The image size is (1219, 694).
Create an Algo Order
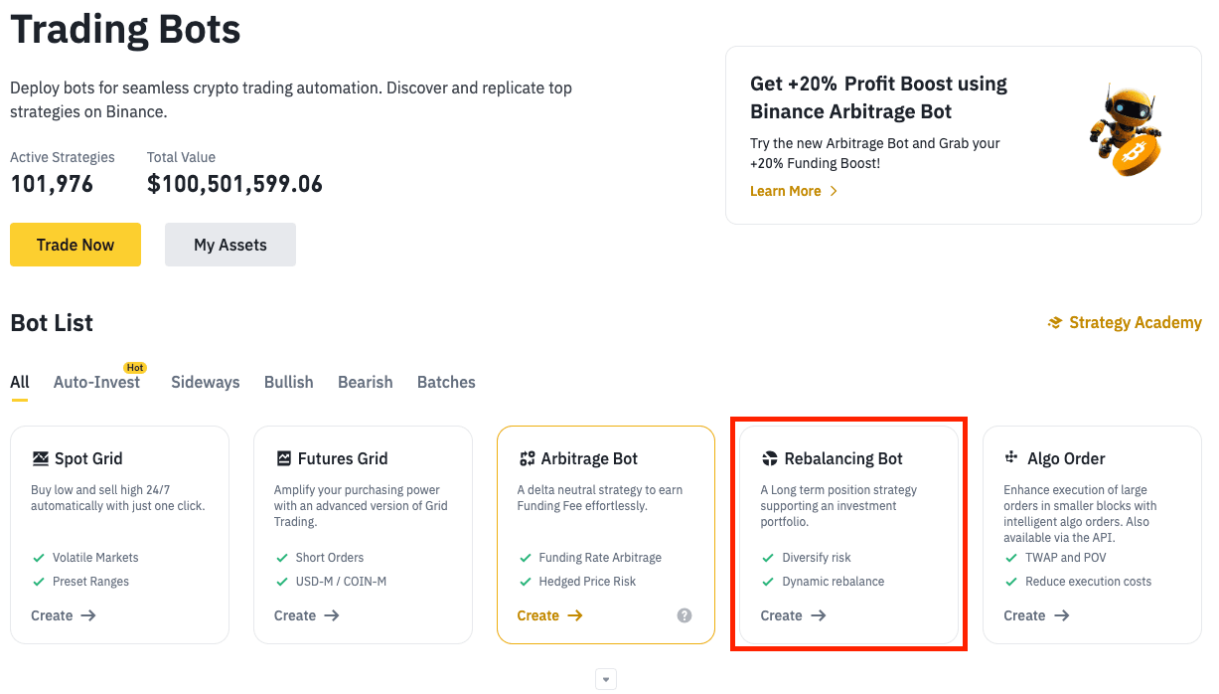point(1036,615)
